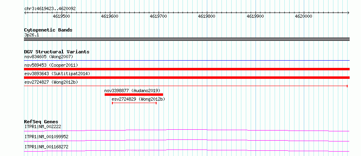Click the ruler at position 4619500
This screenshot has width=361, height=156.
(62, 16)
